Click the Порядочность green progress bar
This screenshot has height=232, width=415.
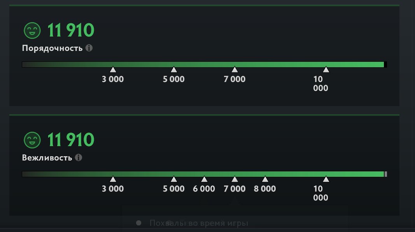click(x=203, y=65)
